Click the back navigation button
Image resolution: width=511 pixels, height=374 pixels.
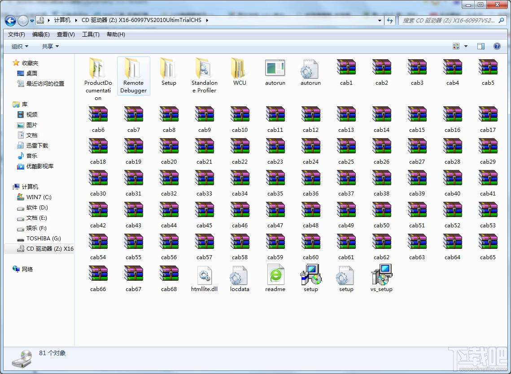click(11, 21)
